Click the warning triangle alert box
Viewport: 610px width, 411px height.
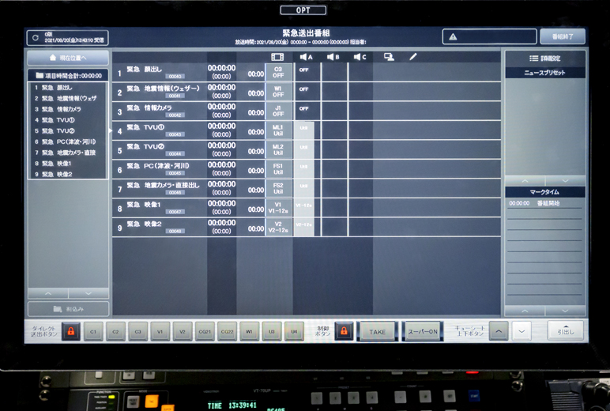coord(488,37)
